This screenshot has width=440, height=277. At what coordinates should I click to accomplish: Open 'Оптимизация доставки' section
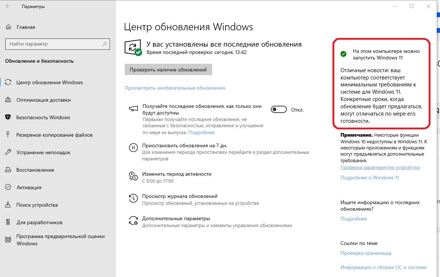tap(43, 100)
